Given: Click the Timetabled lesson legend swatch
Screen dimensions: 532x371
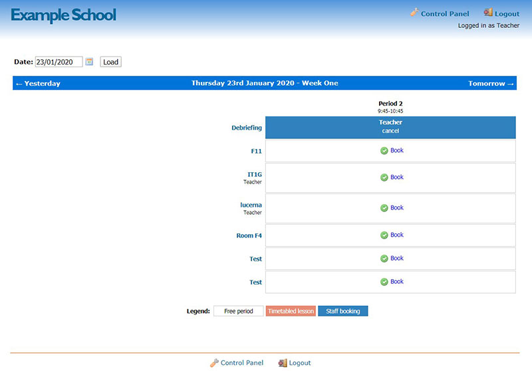Looking at the screenshot, I should pyautogui.click(x=291, y=311).
